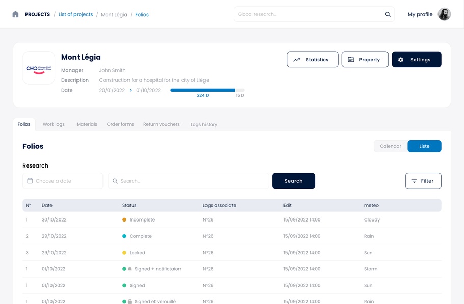Screen dimensions: 464x304
Task: Click the bell icon on Signed + notification row
Action: (130, 269)
